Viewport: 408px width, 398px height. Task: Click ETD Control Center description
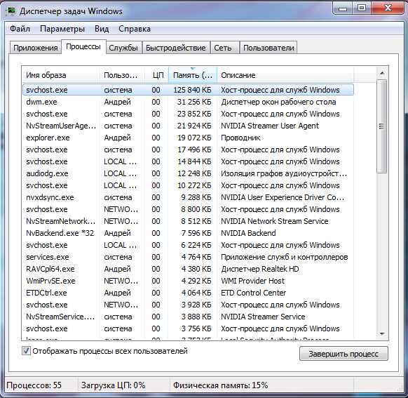254,293
